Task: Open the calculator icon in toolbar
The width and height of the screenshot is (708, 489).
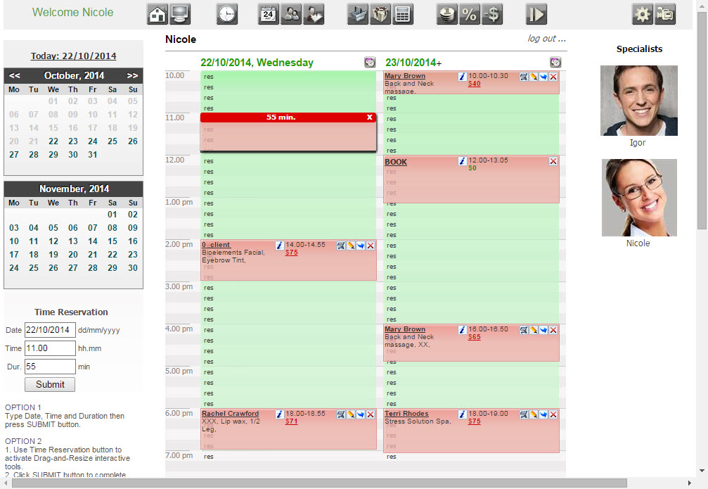Action: (x=403, y=14)
